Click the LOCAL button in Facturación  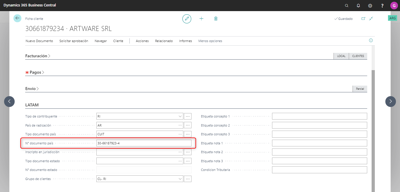point(341,56)
